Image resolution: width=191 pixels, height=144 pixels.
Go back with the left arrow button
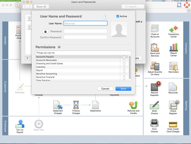pyautogui.click(x=25, y=7)
